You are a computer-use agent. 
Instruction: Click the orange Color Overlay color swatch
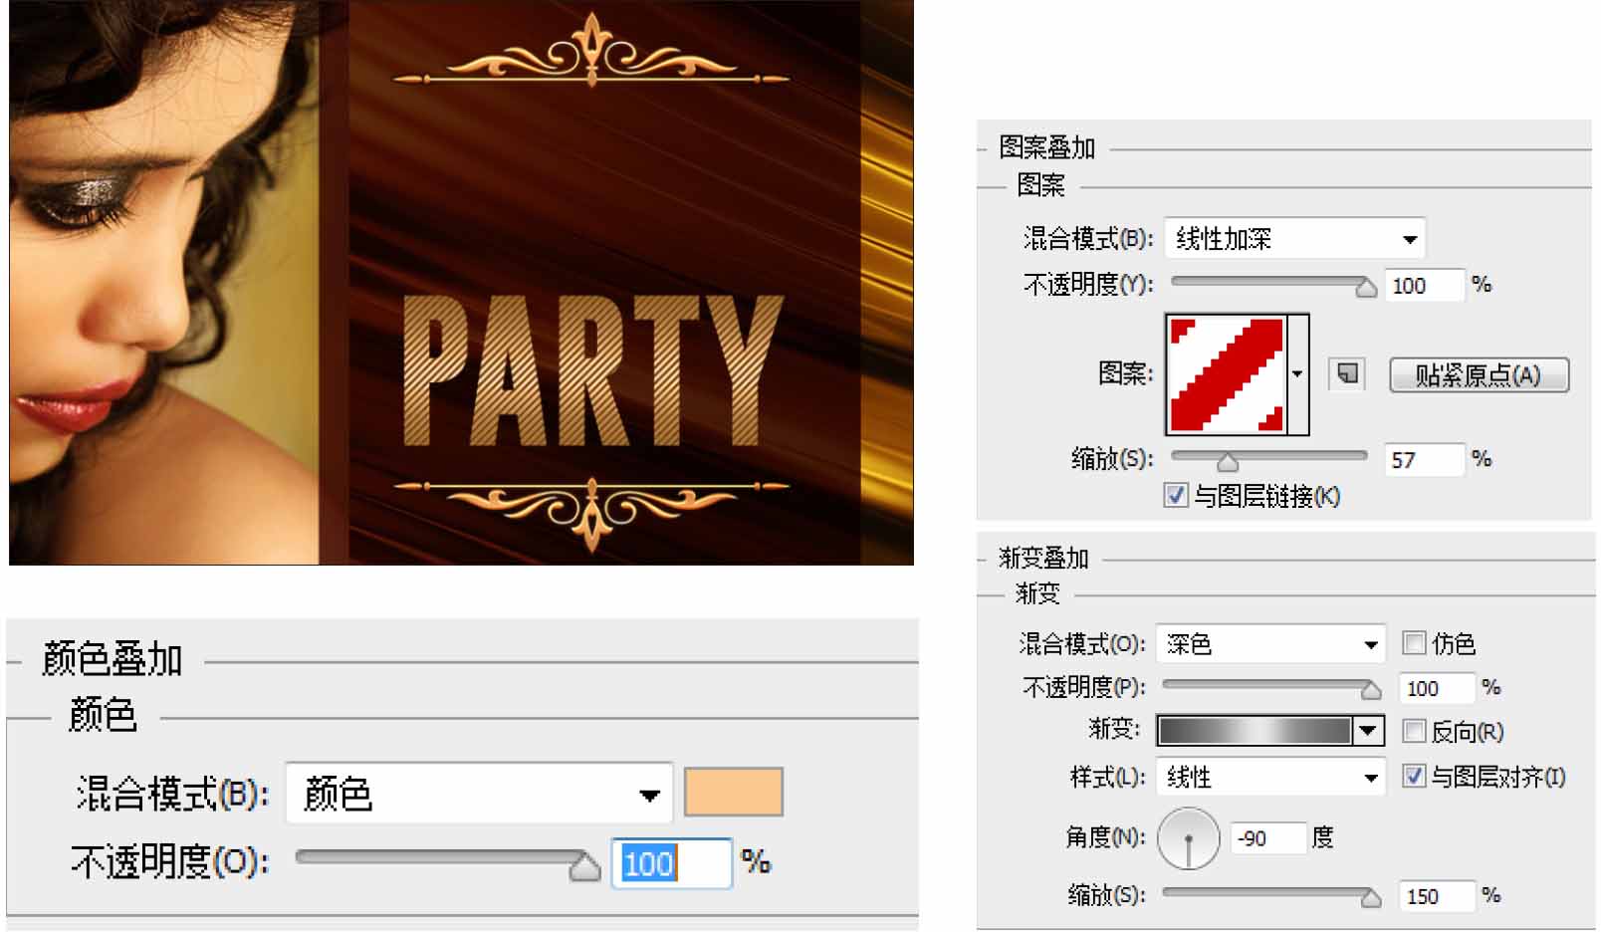click(x=734, y=793)
